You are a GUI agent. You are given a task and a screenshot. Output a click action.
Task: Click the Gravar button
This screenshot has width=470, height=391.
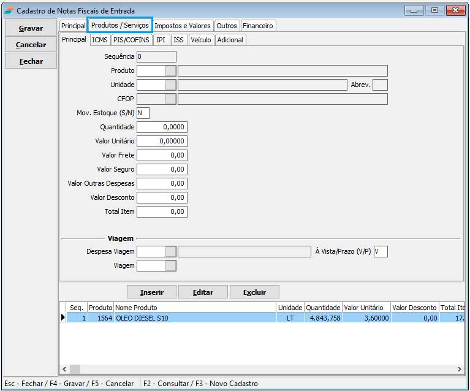pos(31,28)
